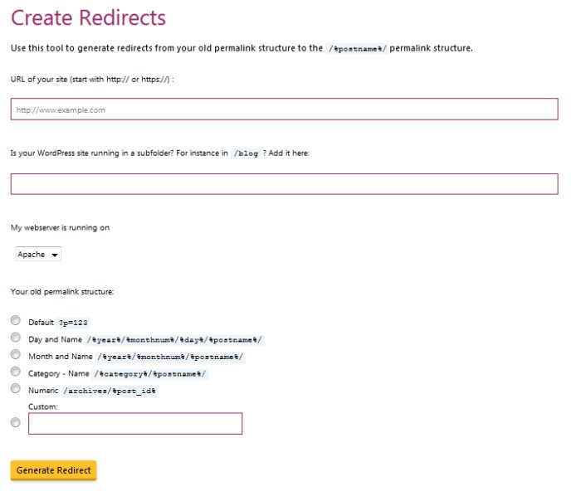
Task: Click the /%postname%/ code in the description
Action: [x=358, y=48]
